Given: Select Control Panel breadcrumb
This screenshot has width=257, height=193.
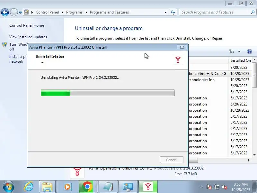Looking at the screenshot, I should click(47, 12).
